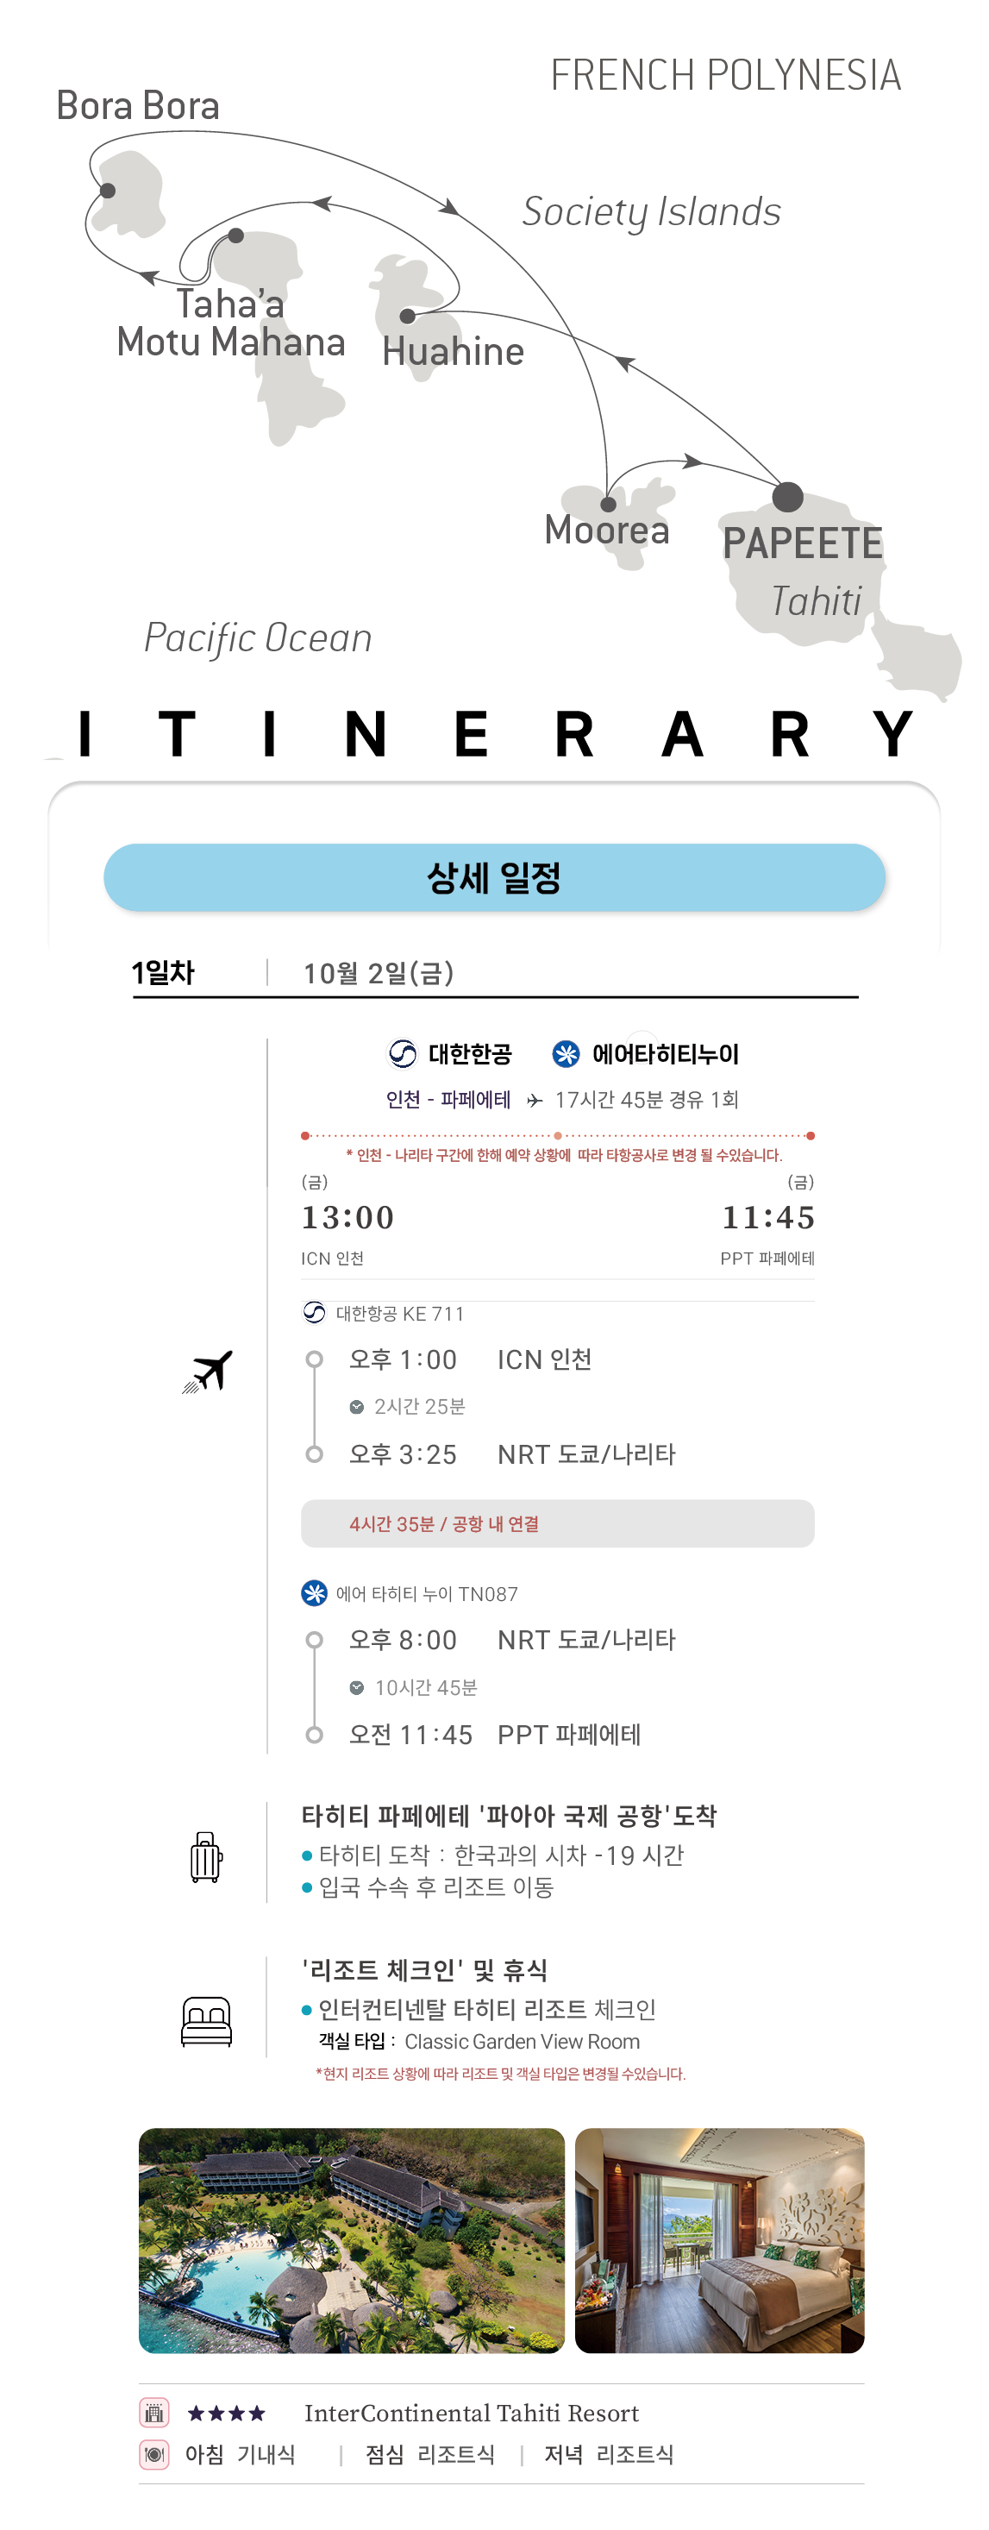Click the meal plate icon next to 아침 기내식

tap(154, 2454)
